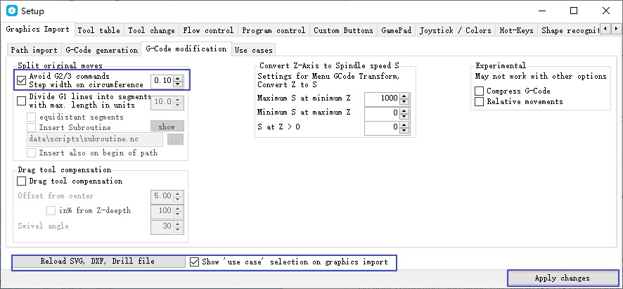Uncheck Avoid G2/3 commands checkbox

(x=21, y=80)
